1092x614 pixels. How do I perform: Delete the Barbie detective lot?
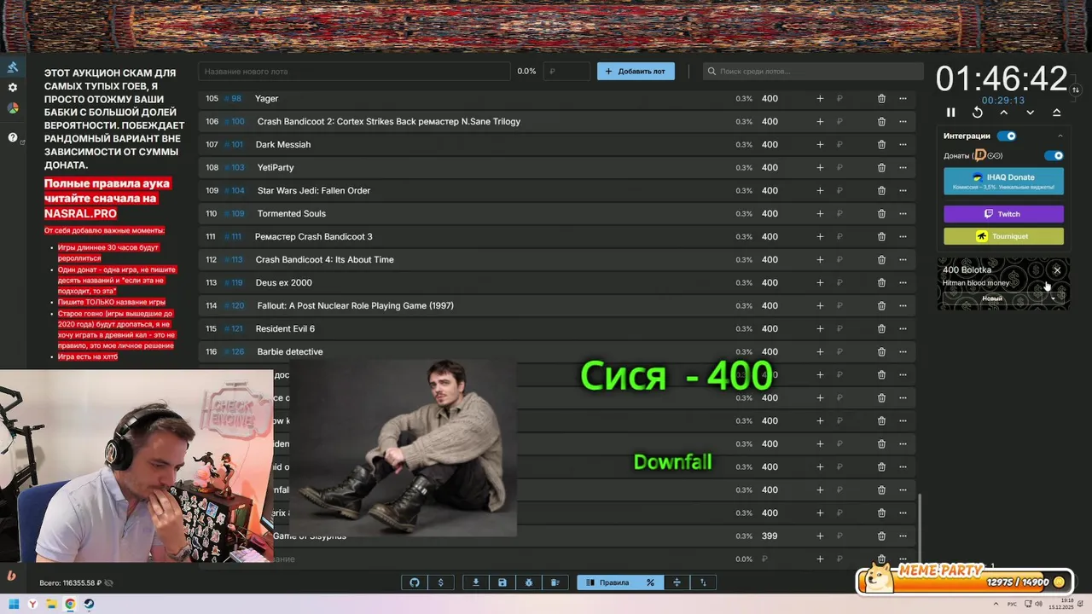[x=881, y=352]
